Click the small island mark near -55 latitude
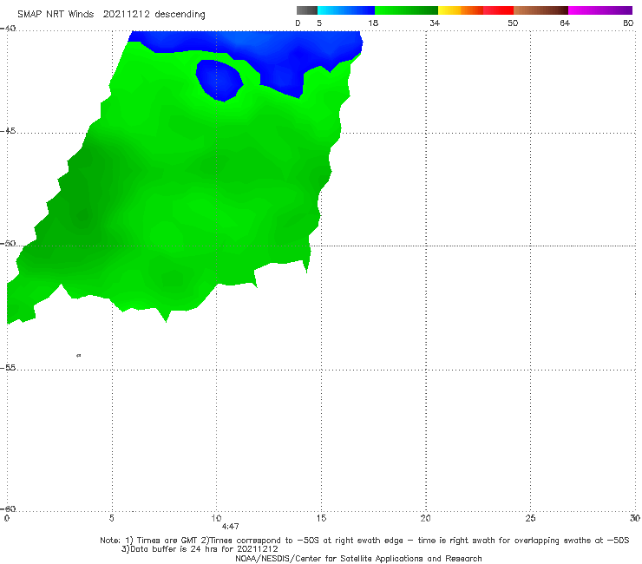Viewport: 642px width, 564px height. (79, 355)
